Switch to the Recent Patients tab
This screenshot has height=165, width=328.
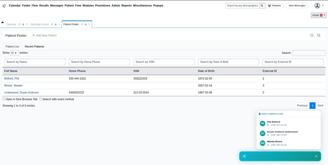(x=34, y=47)
